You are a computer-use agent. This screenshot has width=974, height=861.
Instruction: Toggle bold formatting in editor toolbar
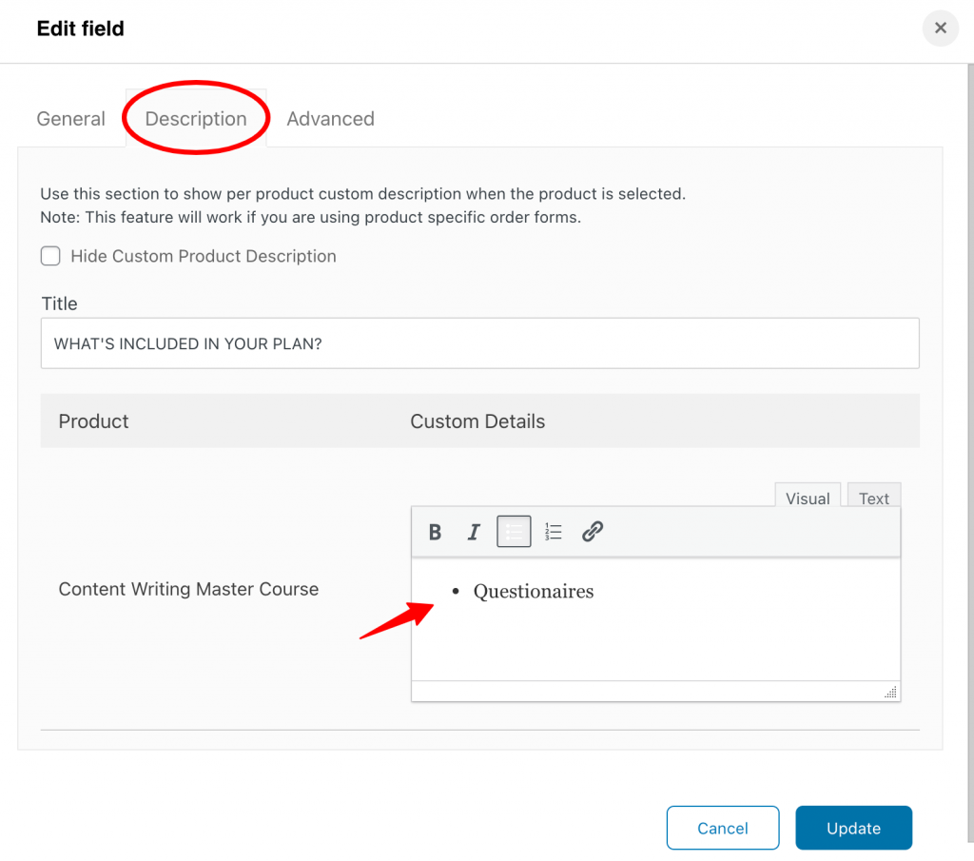click(x=435, y=532)
